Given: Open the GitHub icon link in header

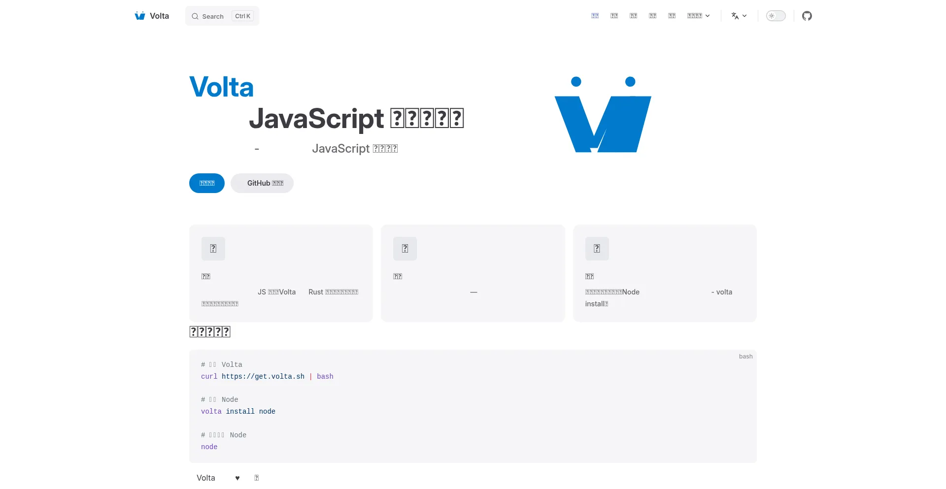Looking at the screenshot, I should [x=807, y=16].
